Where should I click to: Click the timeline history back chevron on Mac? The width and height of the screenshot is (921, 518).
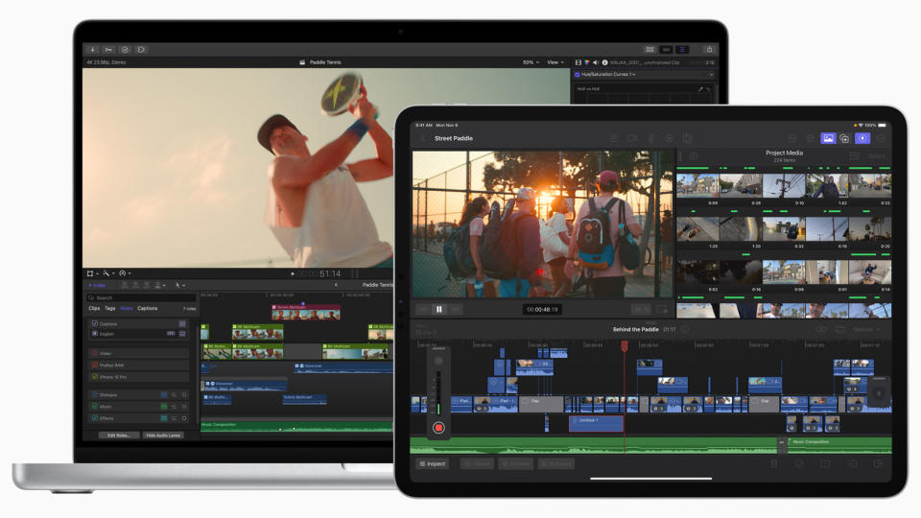point(336,285)
